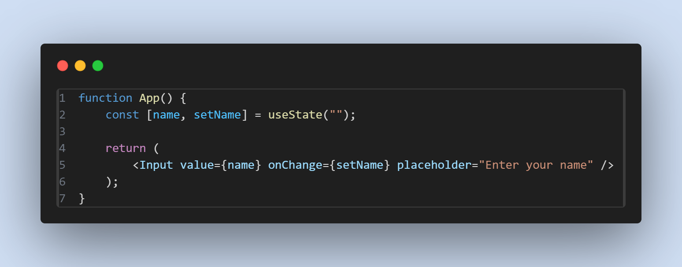Screen dimensions: 682x267
Task: Place cursor on the function keyword
Action: click(105, 98)
